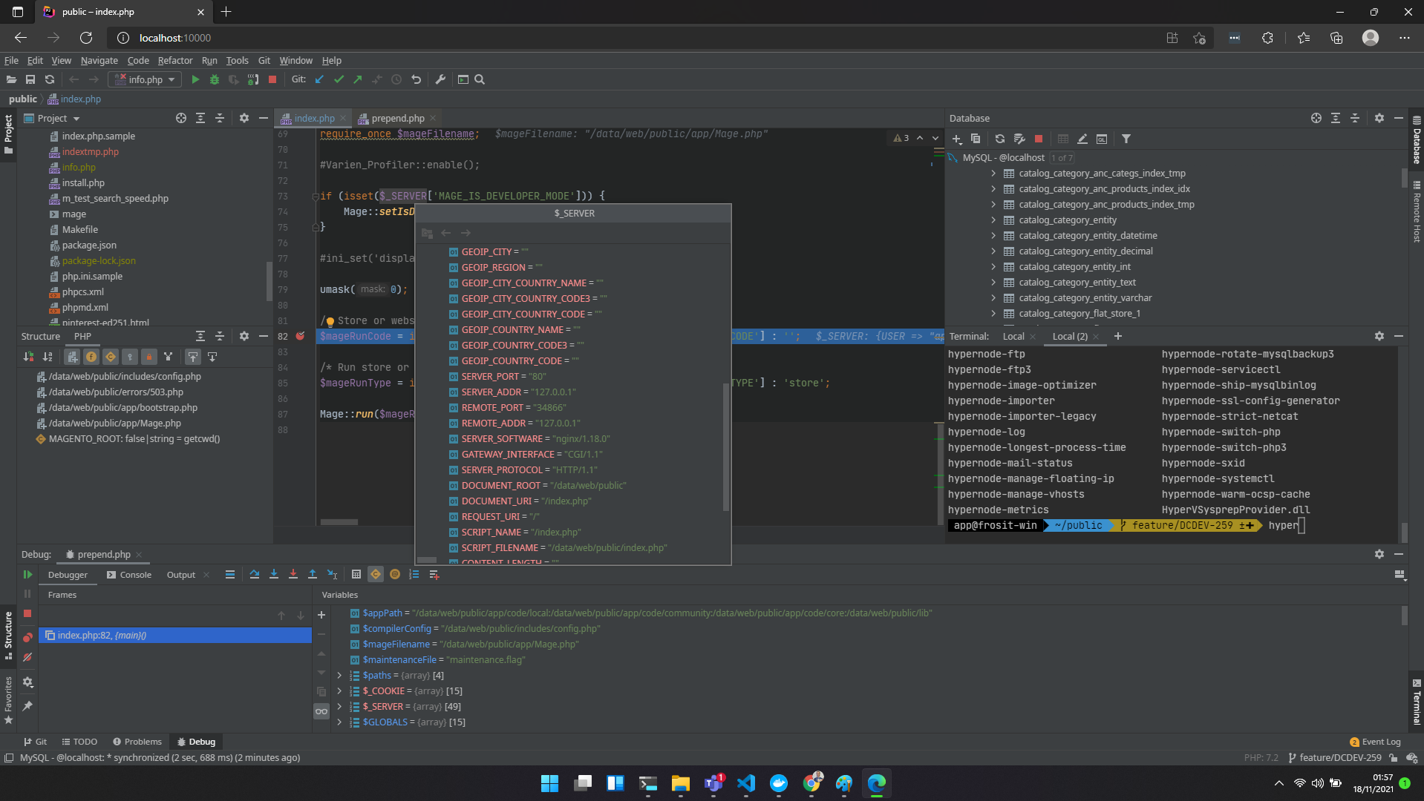Screen dimensions: 1424x801
Task: Toggle Show Fields filter in Structure panel
Action: 91,357
